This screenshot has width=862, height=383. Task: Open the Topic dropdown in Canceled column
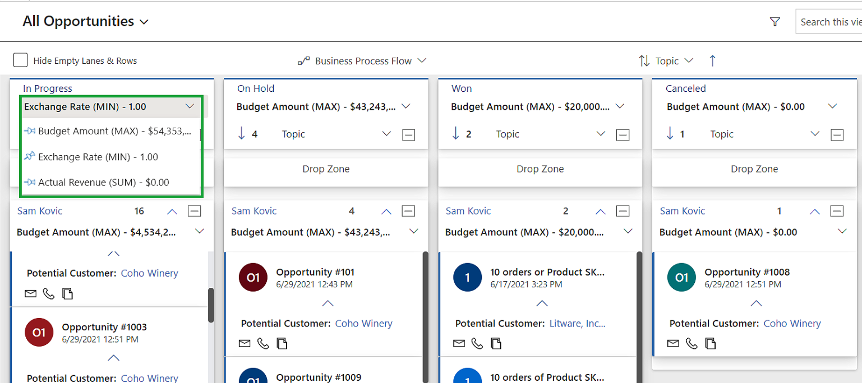[x=815, y=134]
